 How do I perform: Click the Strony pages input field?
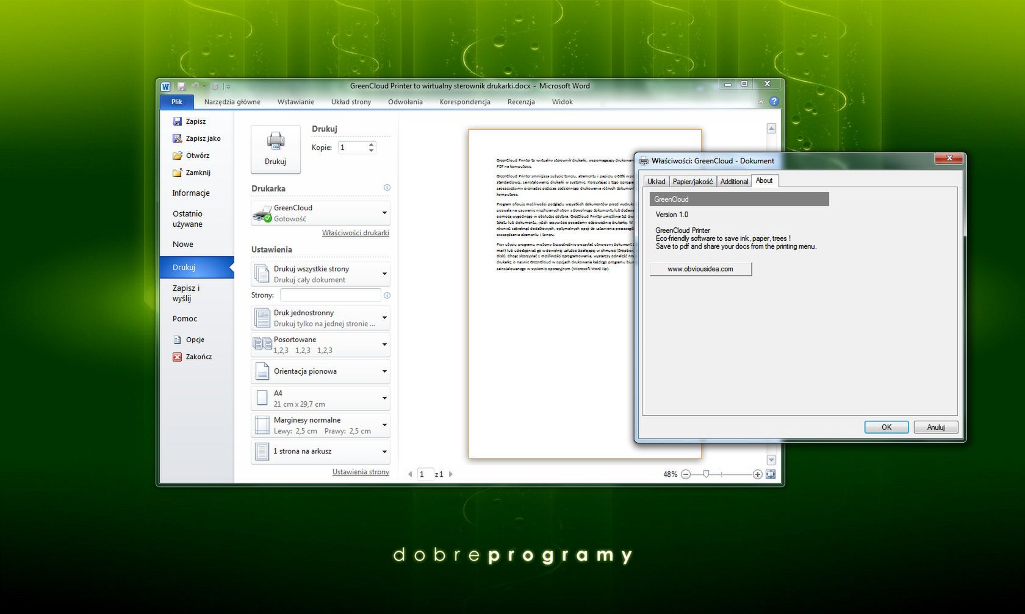coord(330,295)
